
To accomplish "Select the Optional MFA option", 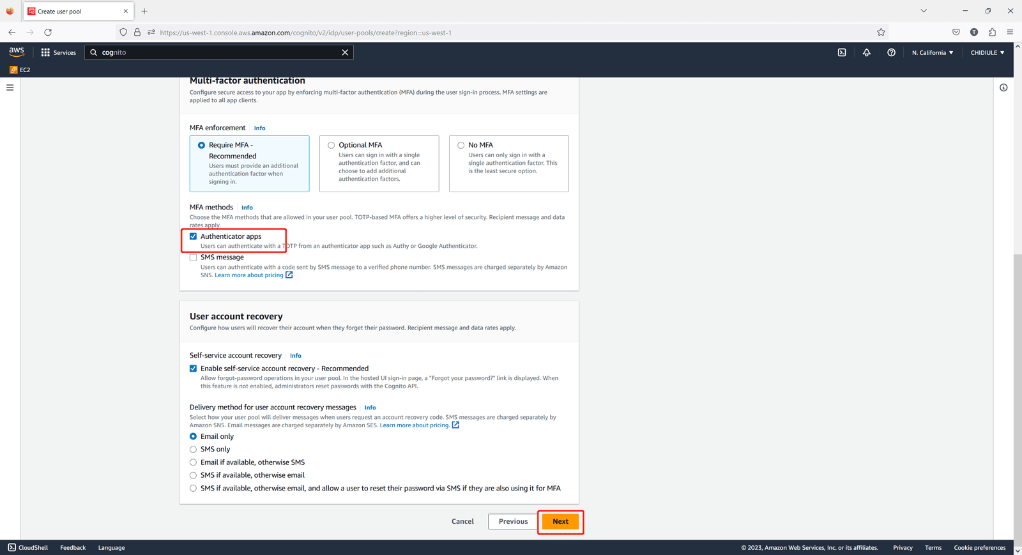I will pyautogui.click(x=379, y=163).
